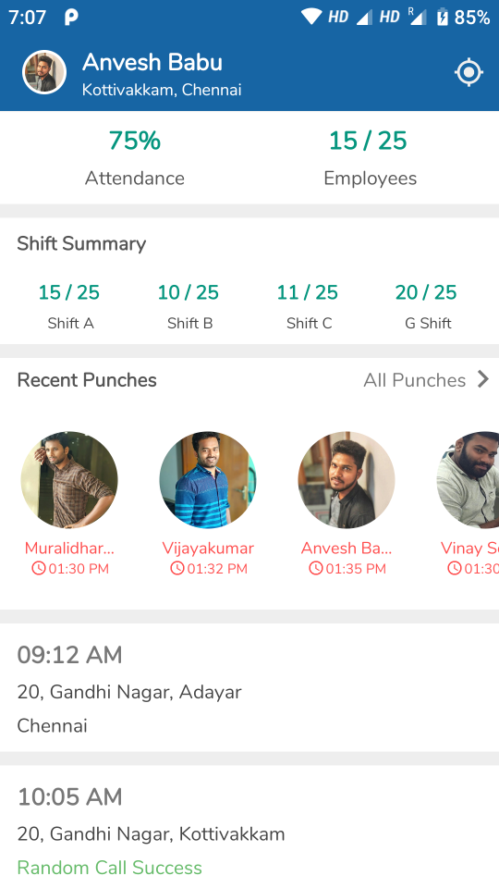The image size is (499, 888).
Task: Tap the Wi-Fi signal icon in status bar
Action: tap(310, 17)
